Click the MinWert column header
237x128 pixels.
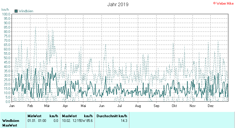pos(34,116)
